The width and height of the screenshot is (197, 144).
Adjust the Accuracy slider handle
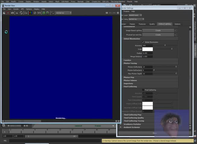click(x=165, y=45)
